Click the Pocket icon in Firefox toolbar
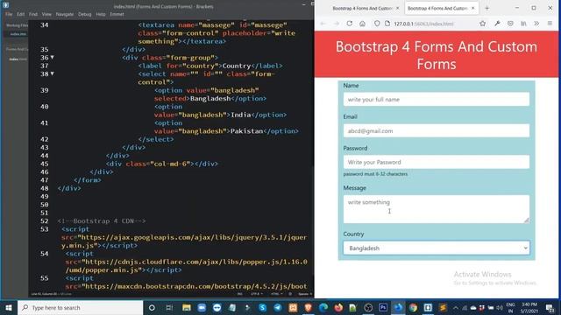Screen dimensions: 561x315 coord(510,24)
